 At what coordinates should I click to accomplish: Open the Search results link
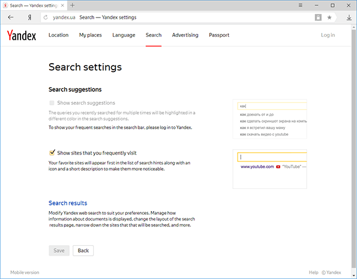point(68,203)
